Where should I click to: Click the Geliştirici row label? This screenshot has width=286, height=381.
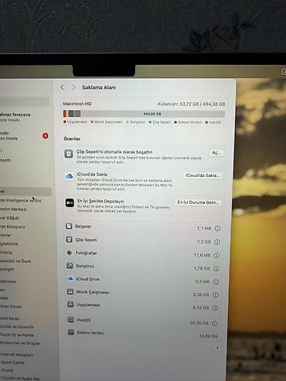pyautogui.click(x=85, y=266)
